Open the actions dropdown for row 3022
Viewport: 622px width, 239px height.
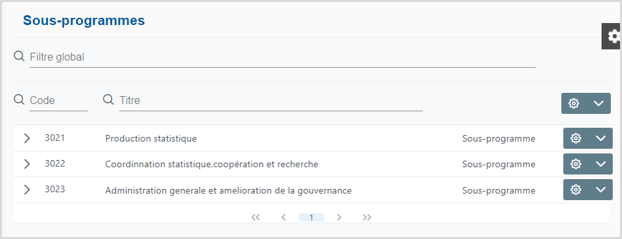pos(600,164)
